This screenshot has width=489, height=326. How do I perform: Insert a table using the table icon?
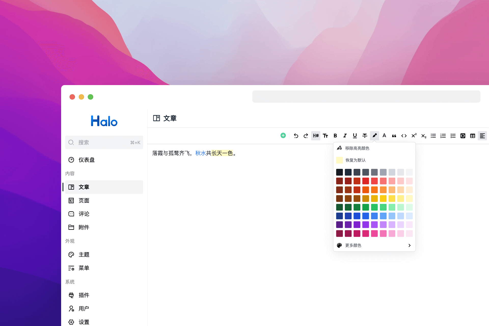tap(472, 136)
